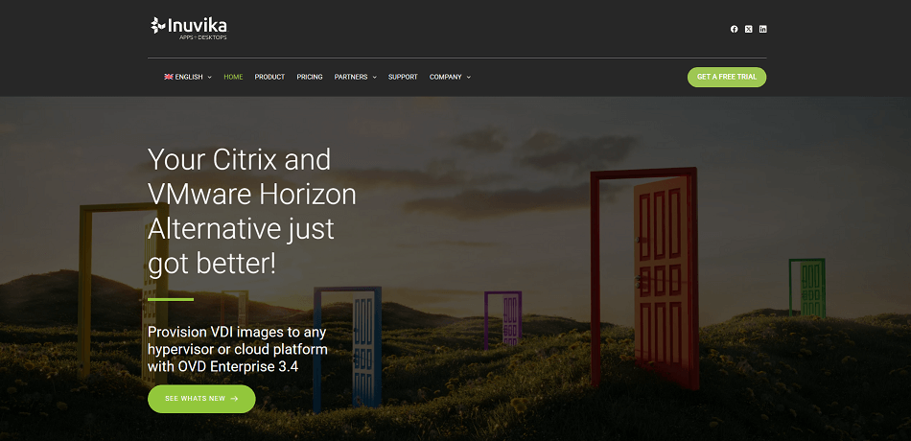Screen dimensions: 911x441
Task: Open the Inuvika Facebook page icon
Action: pos(734,29)
